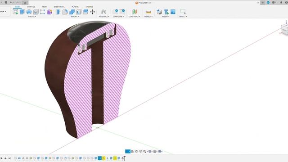Click the document title tab

click(x=143, y=3)
